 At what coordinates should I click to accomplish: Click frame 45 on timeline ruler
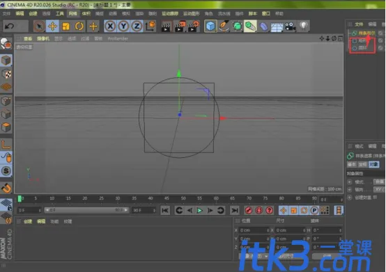[167, 198]
